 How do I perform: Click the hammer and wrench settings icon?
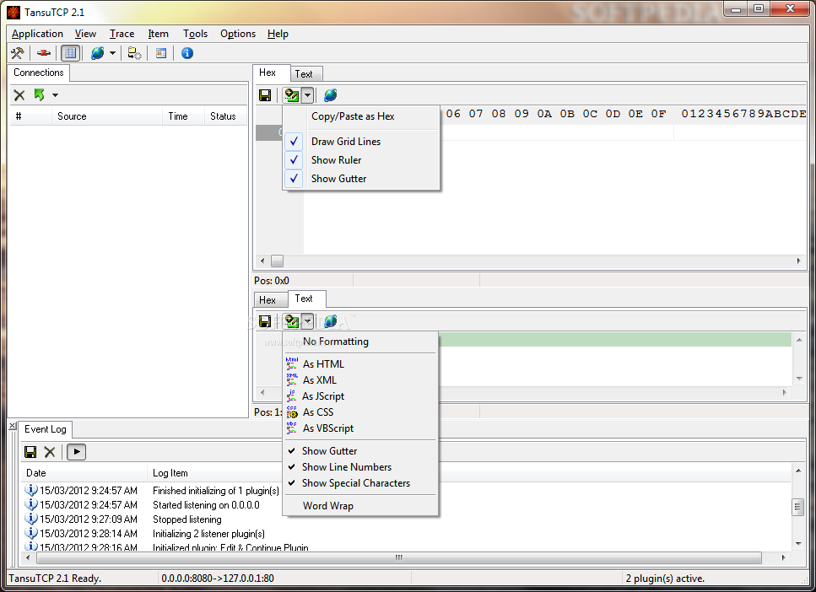pyautogui.click(x=18, y=53)
